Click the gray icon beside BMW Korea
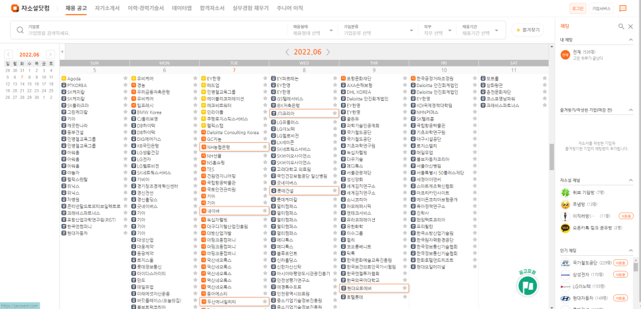 point(133,112)
